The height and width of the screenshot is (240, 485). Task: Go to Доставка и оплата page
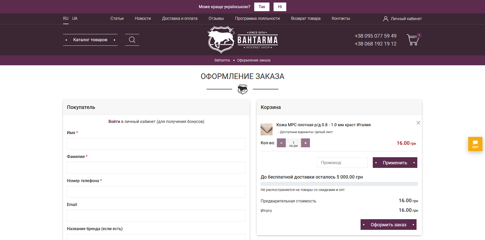(x=180, y=19)
